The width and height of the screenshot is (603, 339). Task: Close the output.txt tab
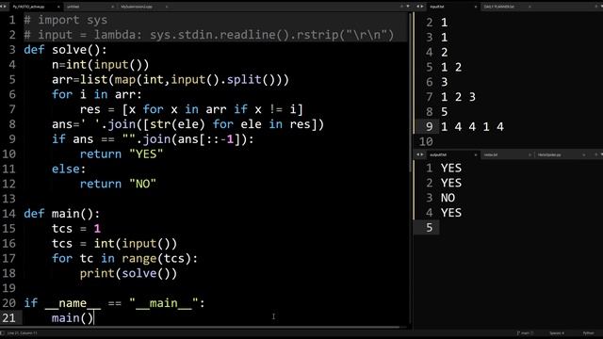[475, 154]
